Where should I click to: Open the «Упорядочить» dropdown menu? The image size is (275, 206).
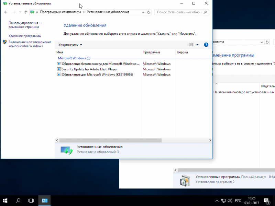click(x=70, y=45)
